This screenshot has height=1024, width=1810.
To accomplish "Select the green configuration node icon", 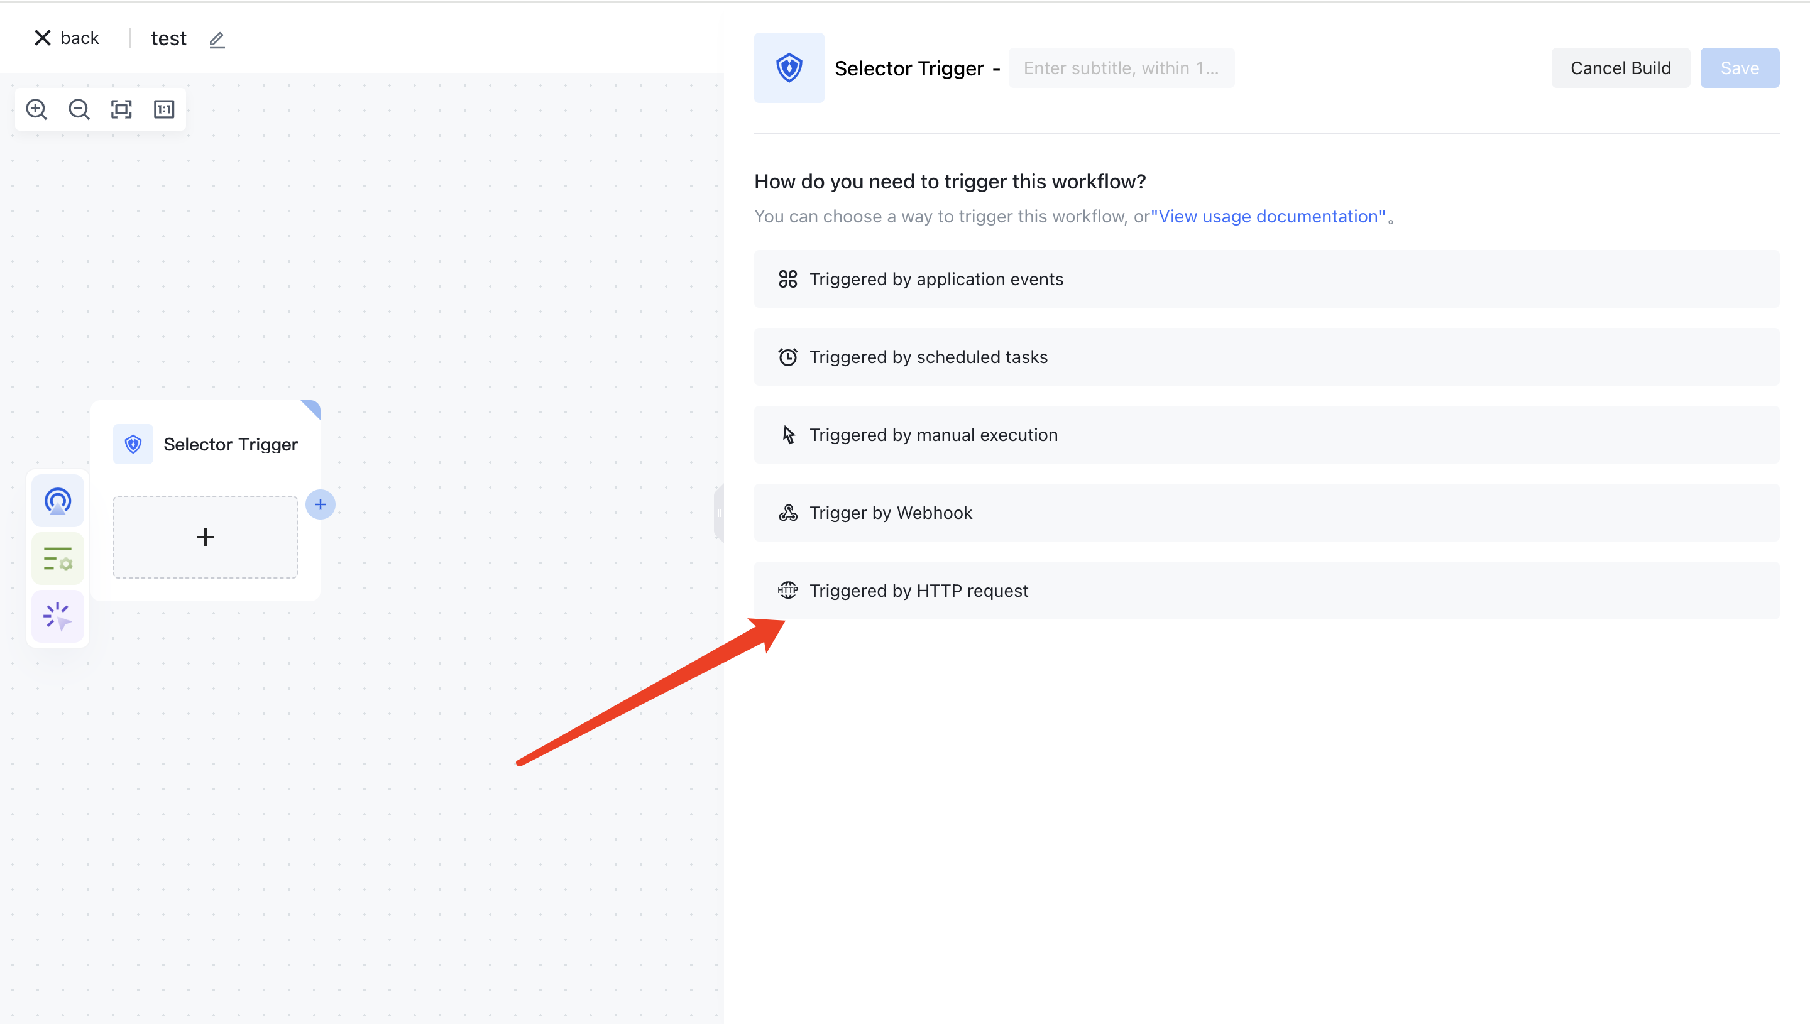I will tap(57, 558).
